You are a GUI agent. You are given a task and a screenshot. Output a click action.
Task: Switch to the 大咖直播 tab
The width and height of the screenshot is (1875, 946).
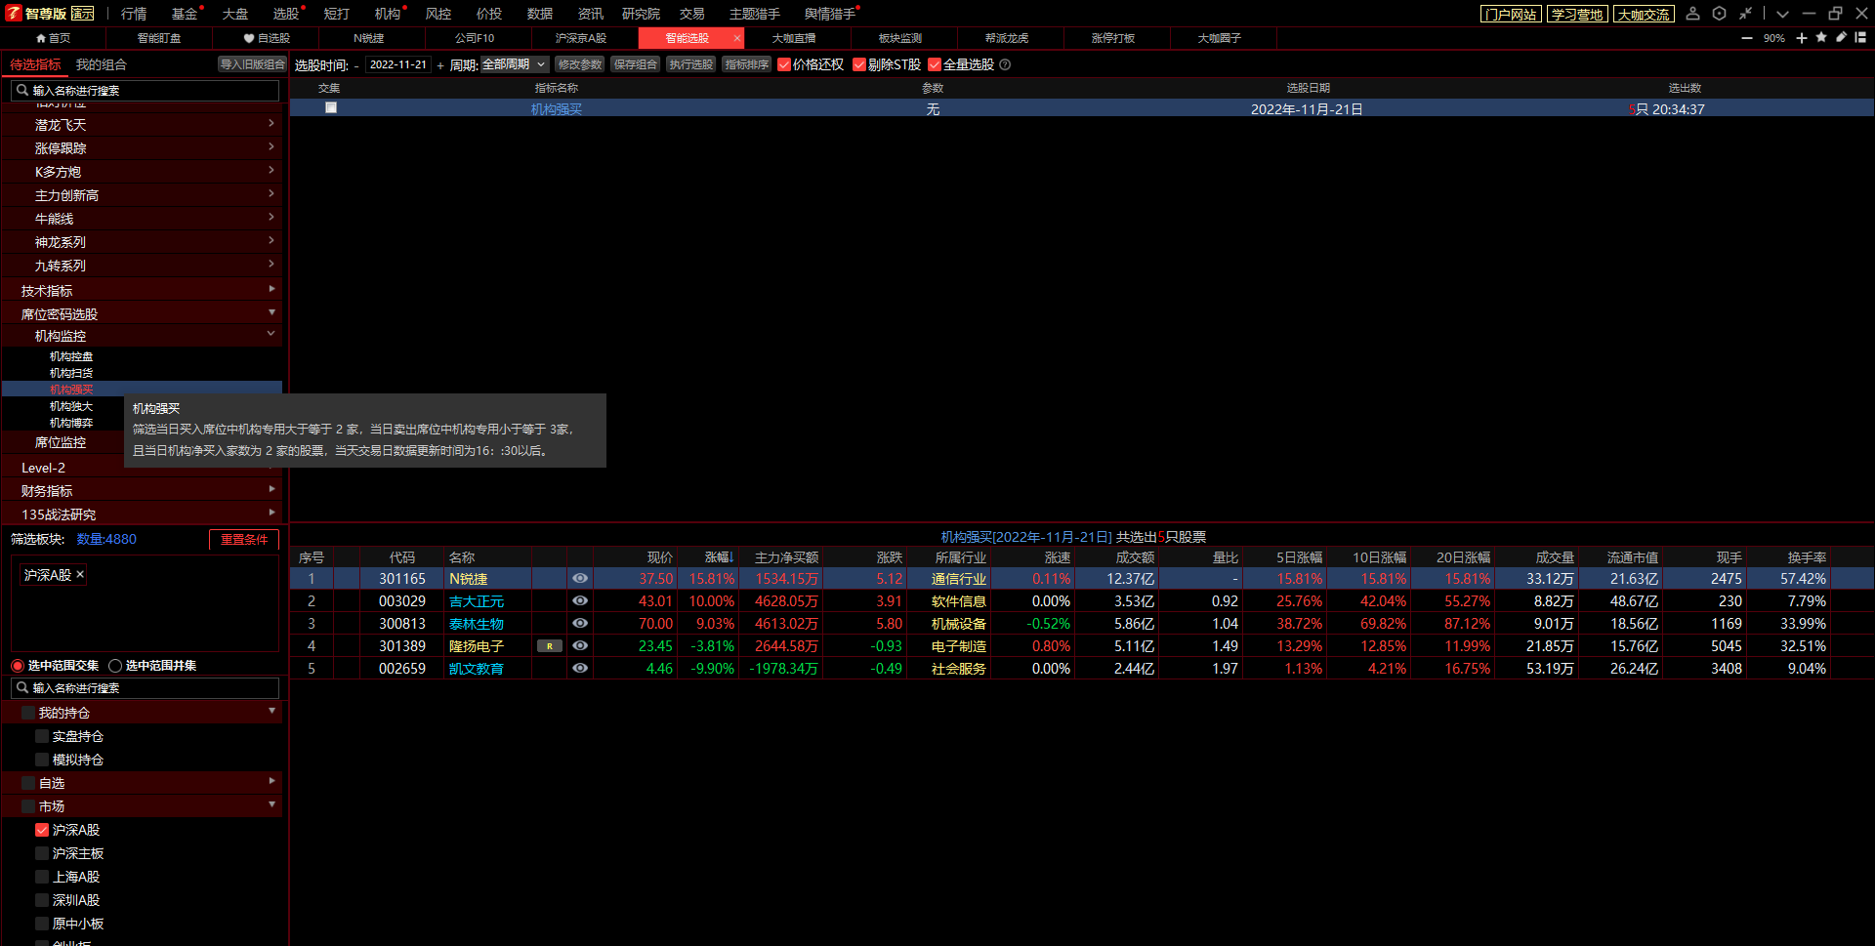pyautogui.click(x=794, y=38)
